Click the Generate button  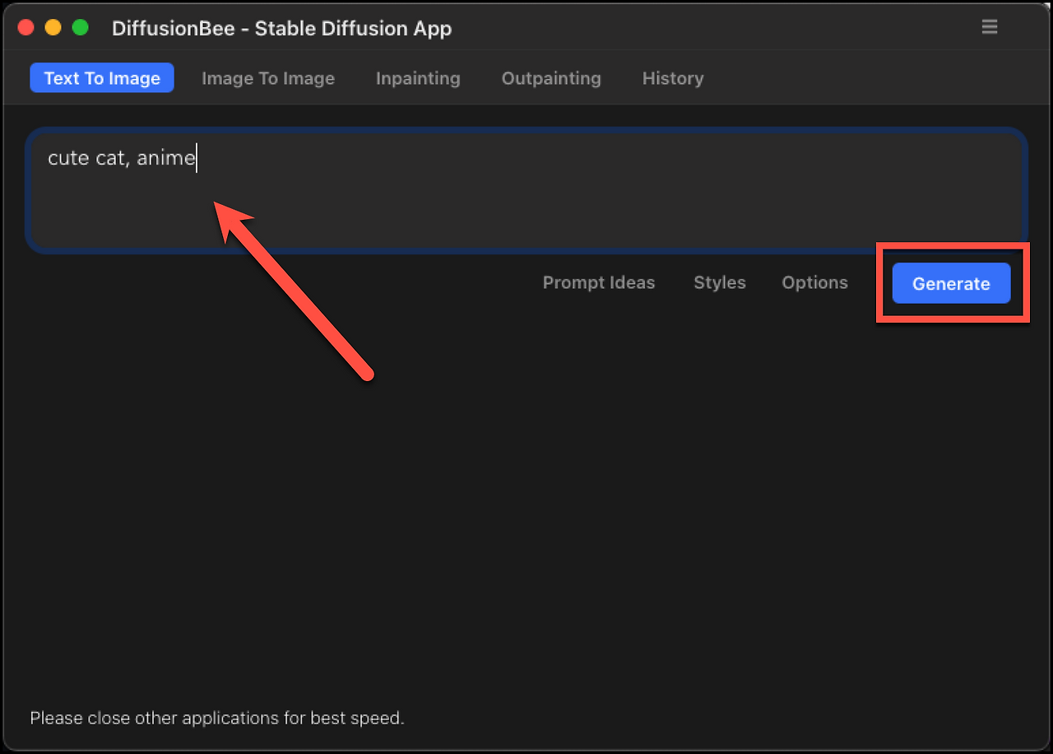coord(951,283)
